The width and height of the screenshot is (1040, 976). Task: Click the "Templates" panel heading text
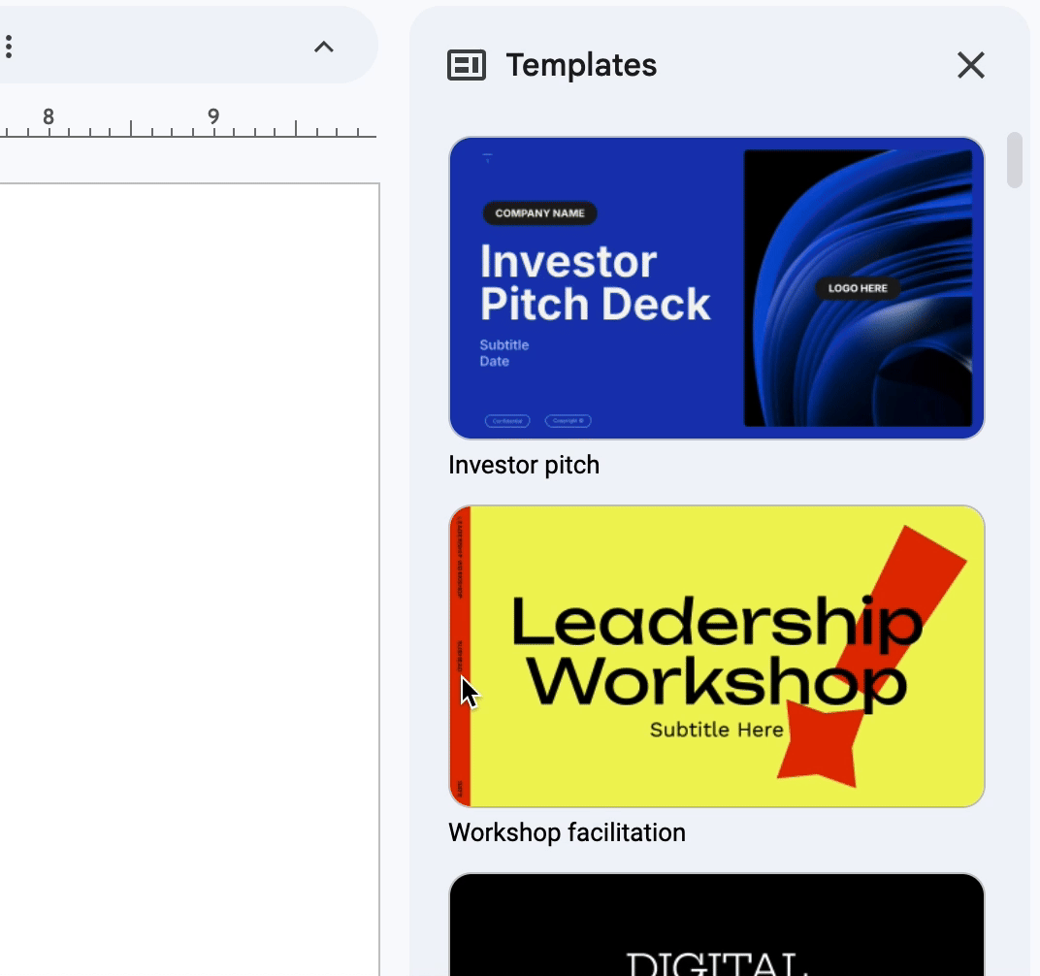(581, 65)
